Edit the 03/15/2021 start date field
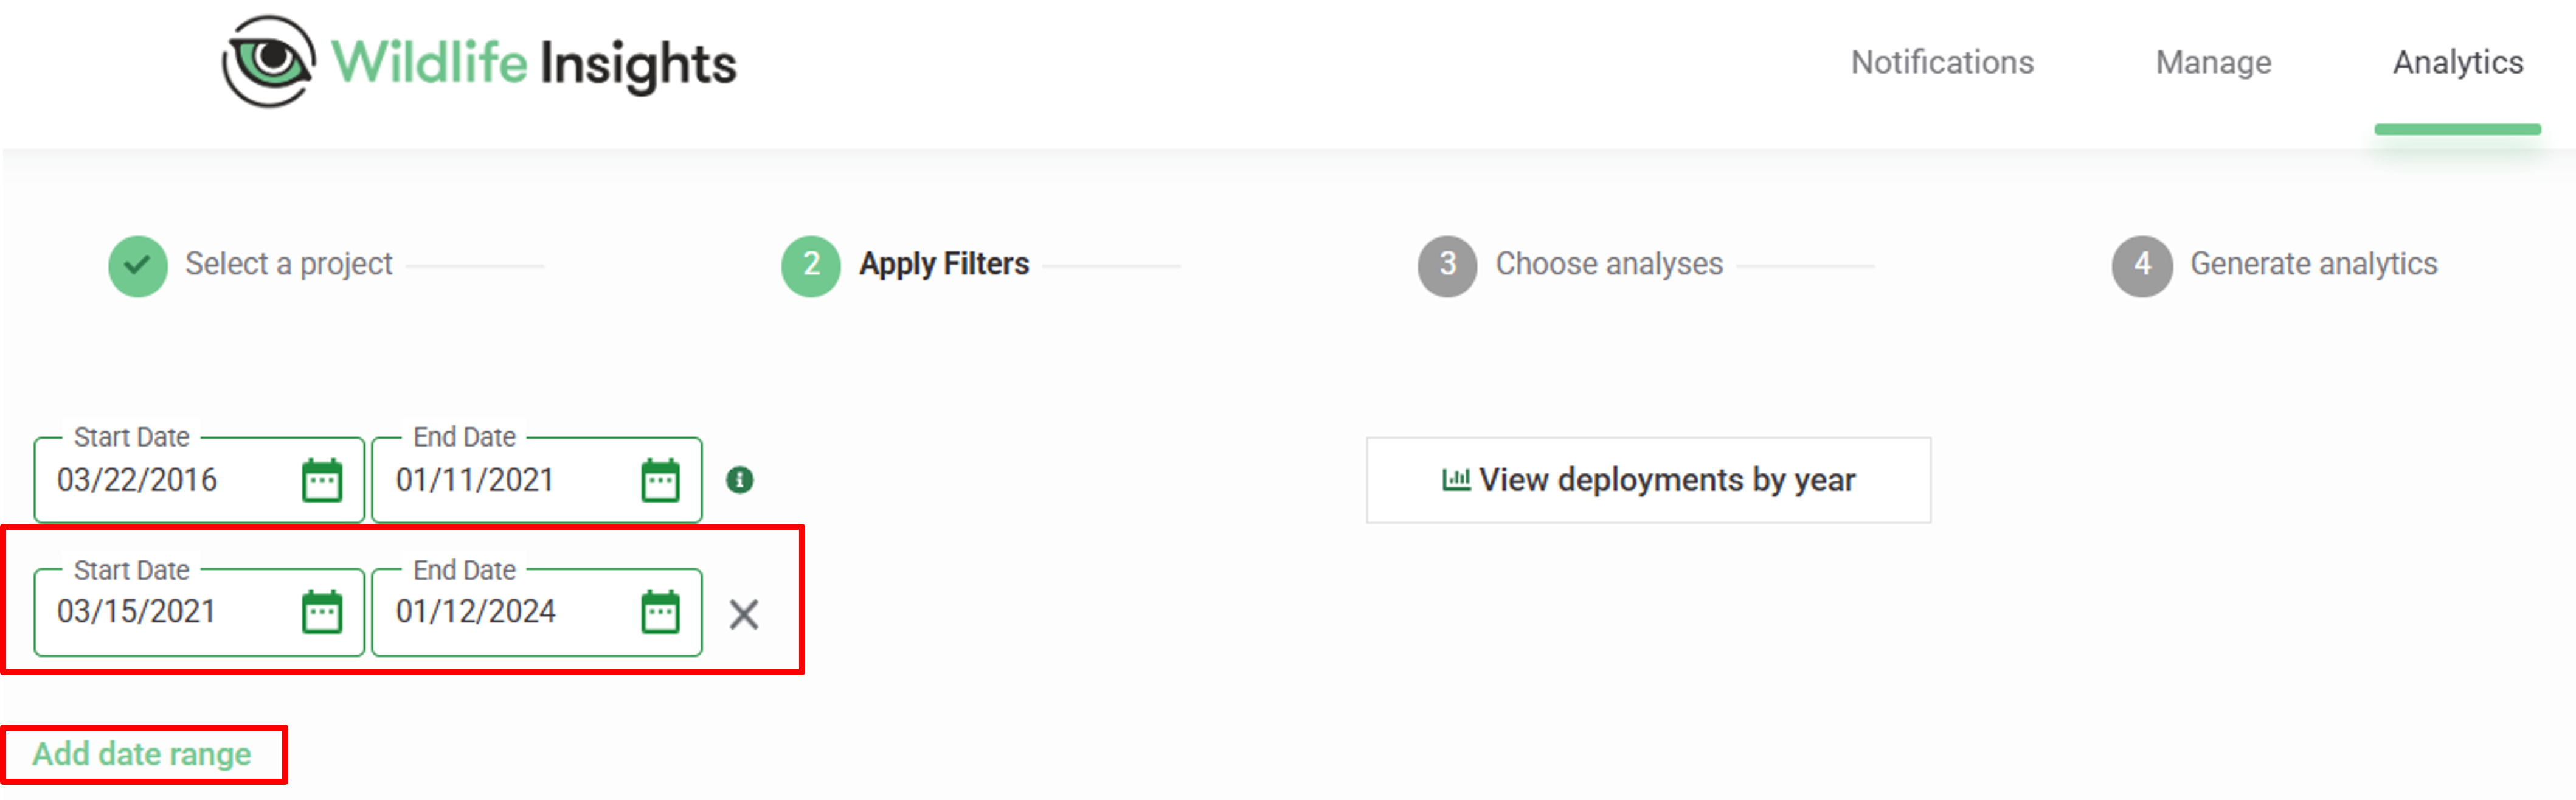The height and width of the screenshot is (800, 2576). [x=199, y=612]
